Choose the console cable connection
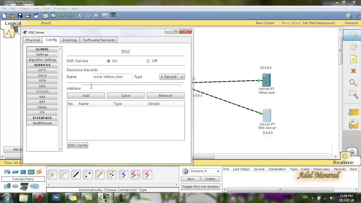The width and height of the screenshot is (361, 203). (64, 175)
